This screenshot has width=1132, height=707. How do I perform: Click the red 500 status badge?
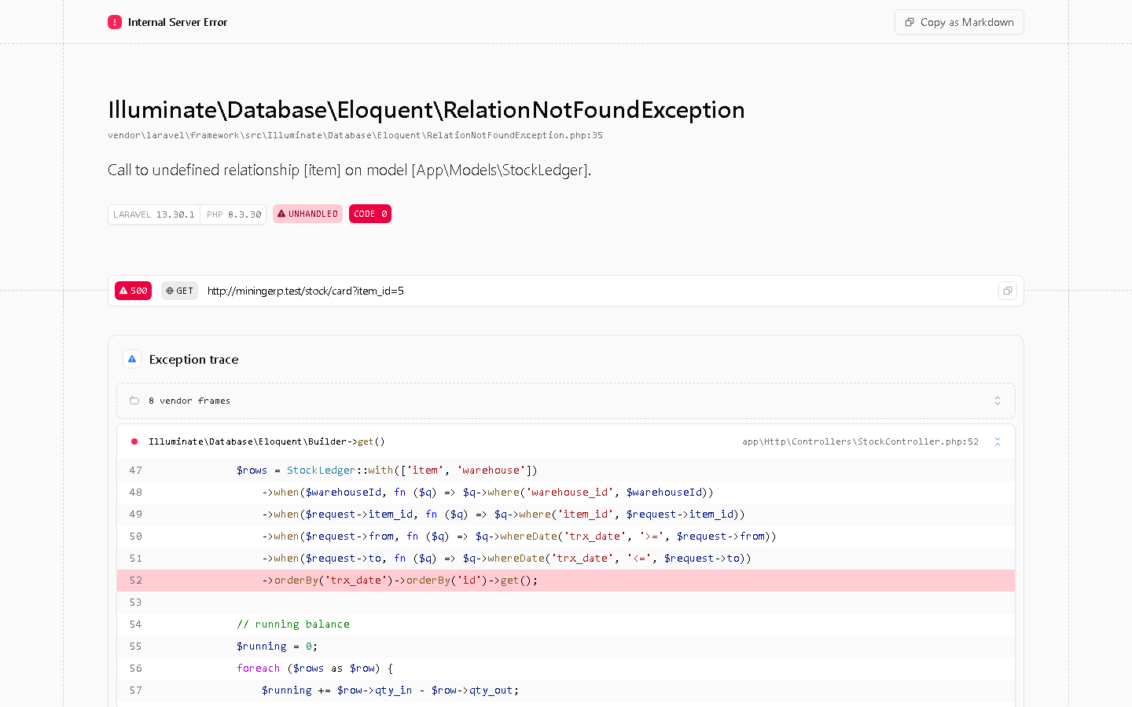point(133,291)
